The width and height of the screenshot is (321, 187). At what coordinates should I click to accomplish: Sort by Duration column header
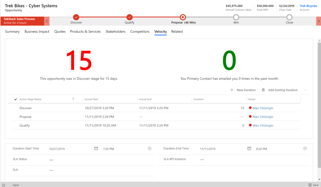pyautogui.click(x=198, y=99)
